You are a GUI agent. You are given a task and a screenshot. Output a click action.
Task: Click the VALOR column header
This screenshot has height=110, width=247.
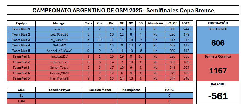coord(172,23)
